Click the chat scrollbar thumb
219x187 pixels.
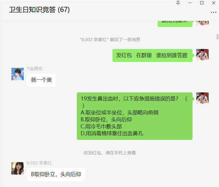tap(218, 37)
